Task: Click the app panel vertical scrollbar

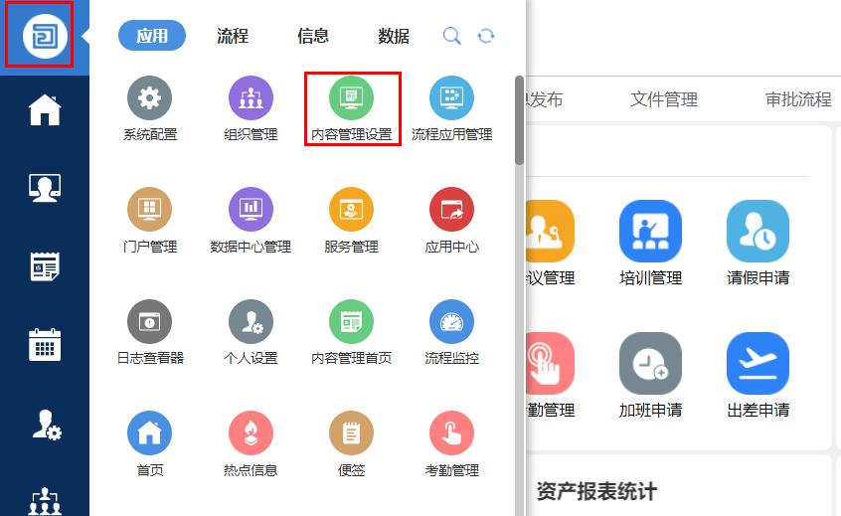Action: pyautogui.click(x=519, y=119)
